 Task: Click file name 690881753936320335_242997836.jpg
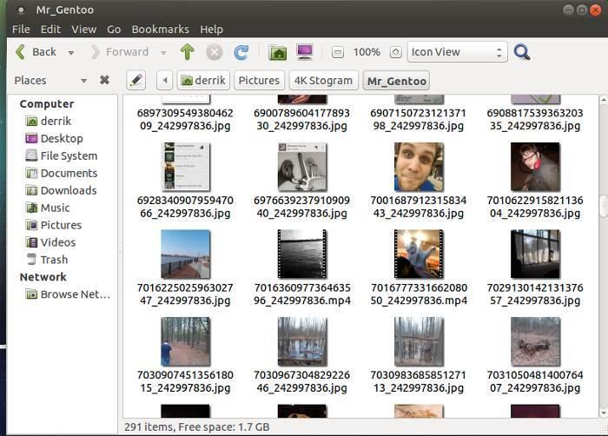(x=535, y=120)
